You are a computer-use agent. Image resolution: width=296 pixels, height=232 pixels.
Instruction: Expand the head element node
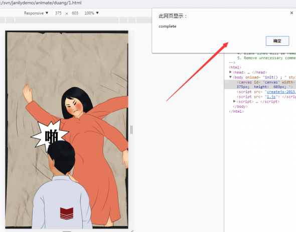point(230,72)
